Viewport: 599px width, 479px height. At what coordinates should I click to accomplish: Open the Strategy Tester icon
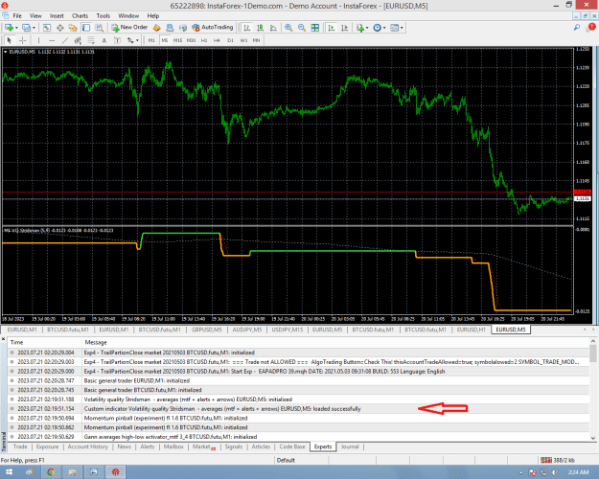point(100,28)
